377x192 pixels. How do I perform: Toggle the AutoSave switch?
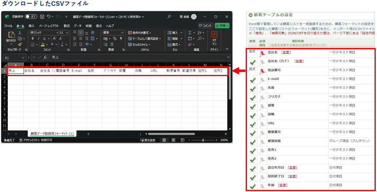click(x=30, y=17)
